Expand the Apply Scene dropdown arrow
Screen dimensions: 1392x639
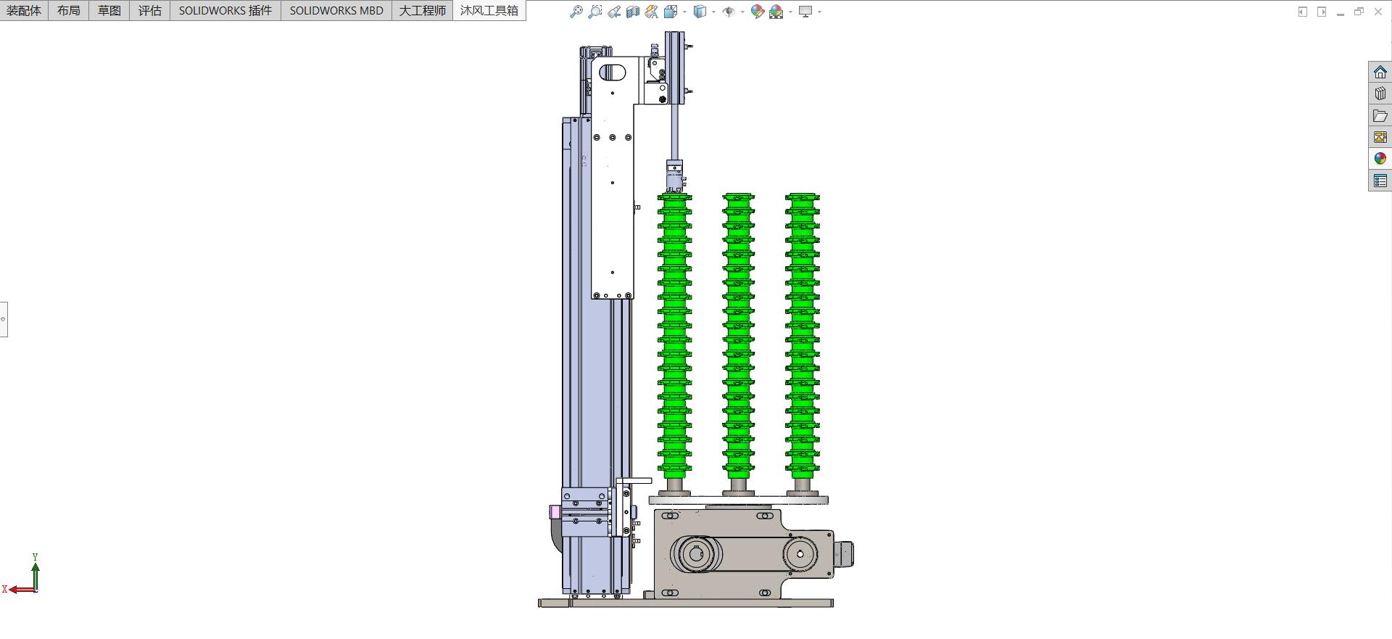click(790, 12)
